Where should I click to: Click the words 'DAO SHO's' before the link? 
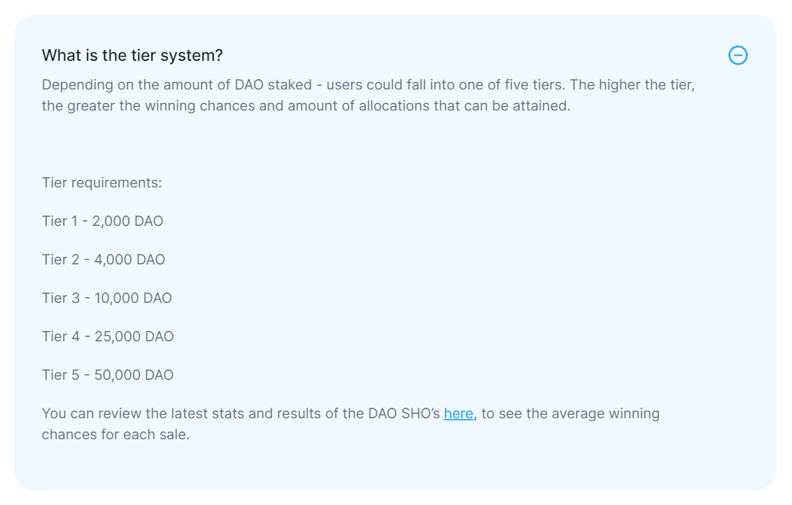point(404,413)
